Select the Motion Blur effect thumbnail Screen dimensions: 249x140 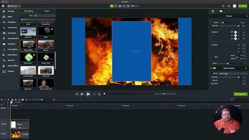[28, 58]
